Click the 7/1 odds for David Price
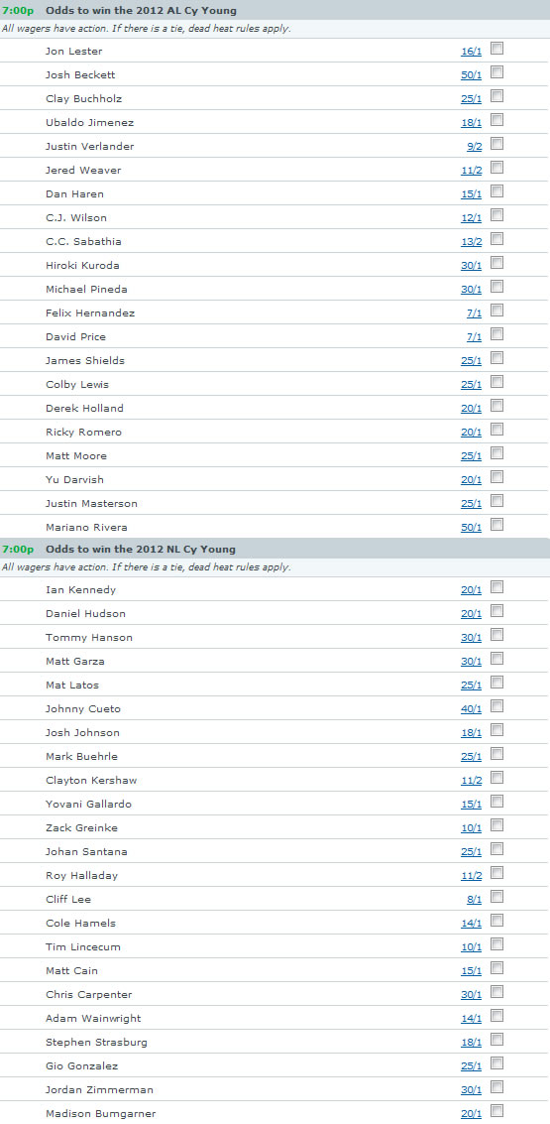Viewport: 550px width, 1124px height. [x=474, y=337]
